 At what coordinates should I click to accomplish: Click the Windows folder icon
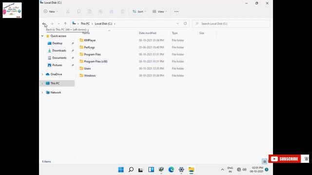point(81,75)
